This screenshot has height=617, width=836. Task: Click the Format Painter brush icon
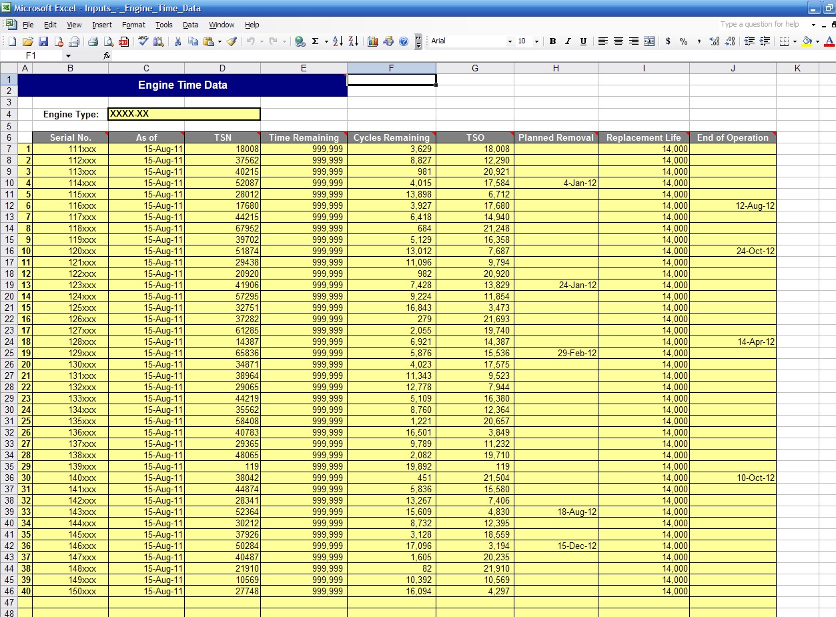[x=232, y=41]
